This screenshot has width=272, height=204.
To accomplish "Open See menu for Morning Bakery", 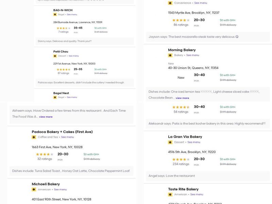I will [193, 55].
